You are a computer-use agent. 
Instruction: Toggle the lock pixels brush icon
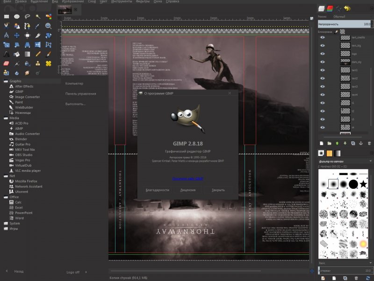pos(336,31)
